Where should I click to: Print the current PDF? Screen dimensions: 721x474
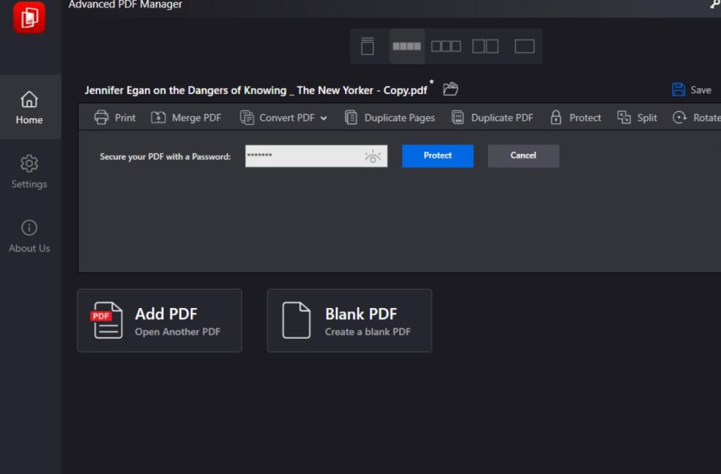(x=115, y=117)
